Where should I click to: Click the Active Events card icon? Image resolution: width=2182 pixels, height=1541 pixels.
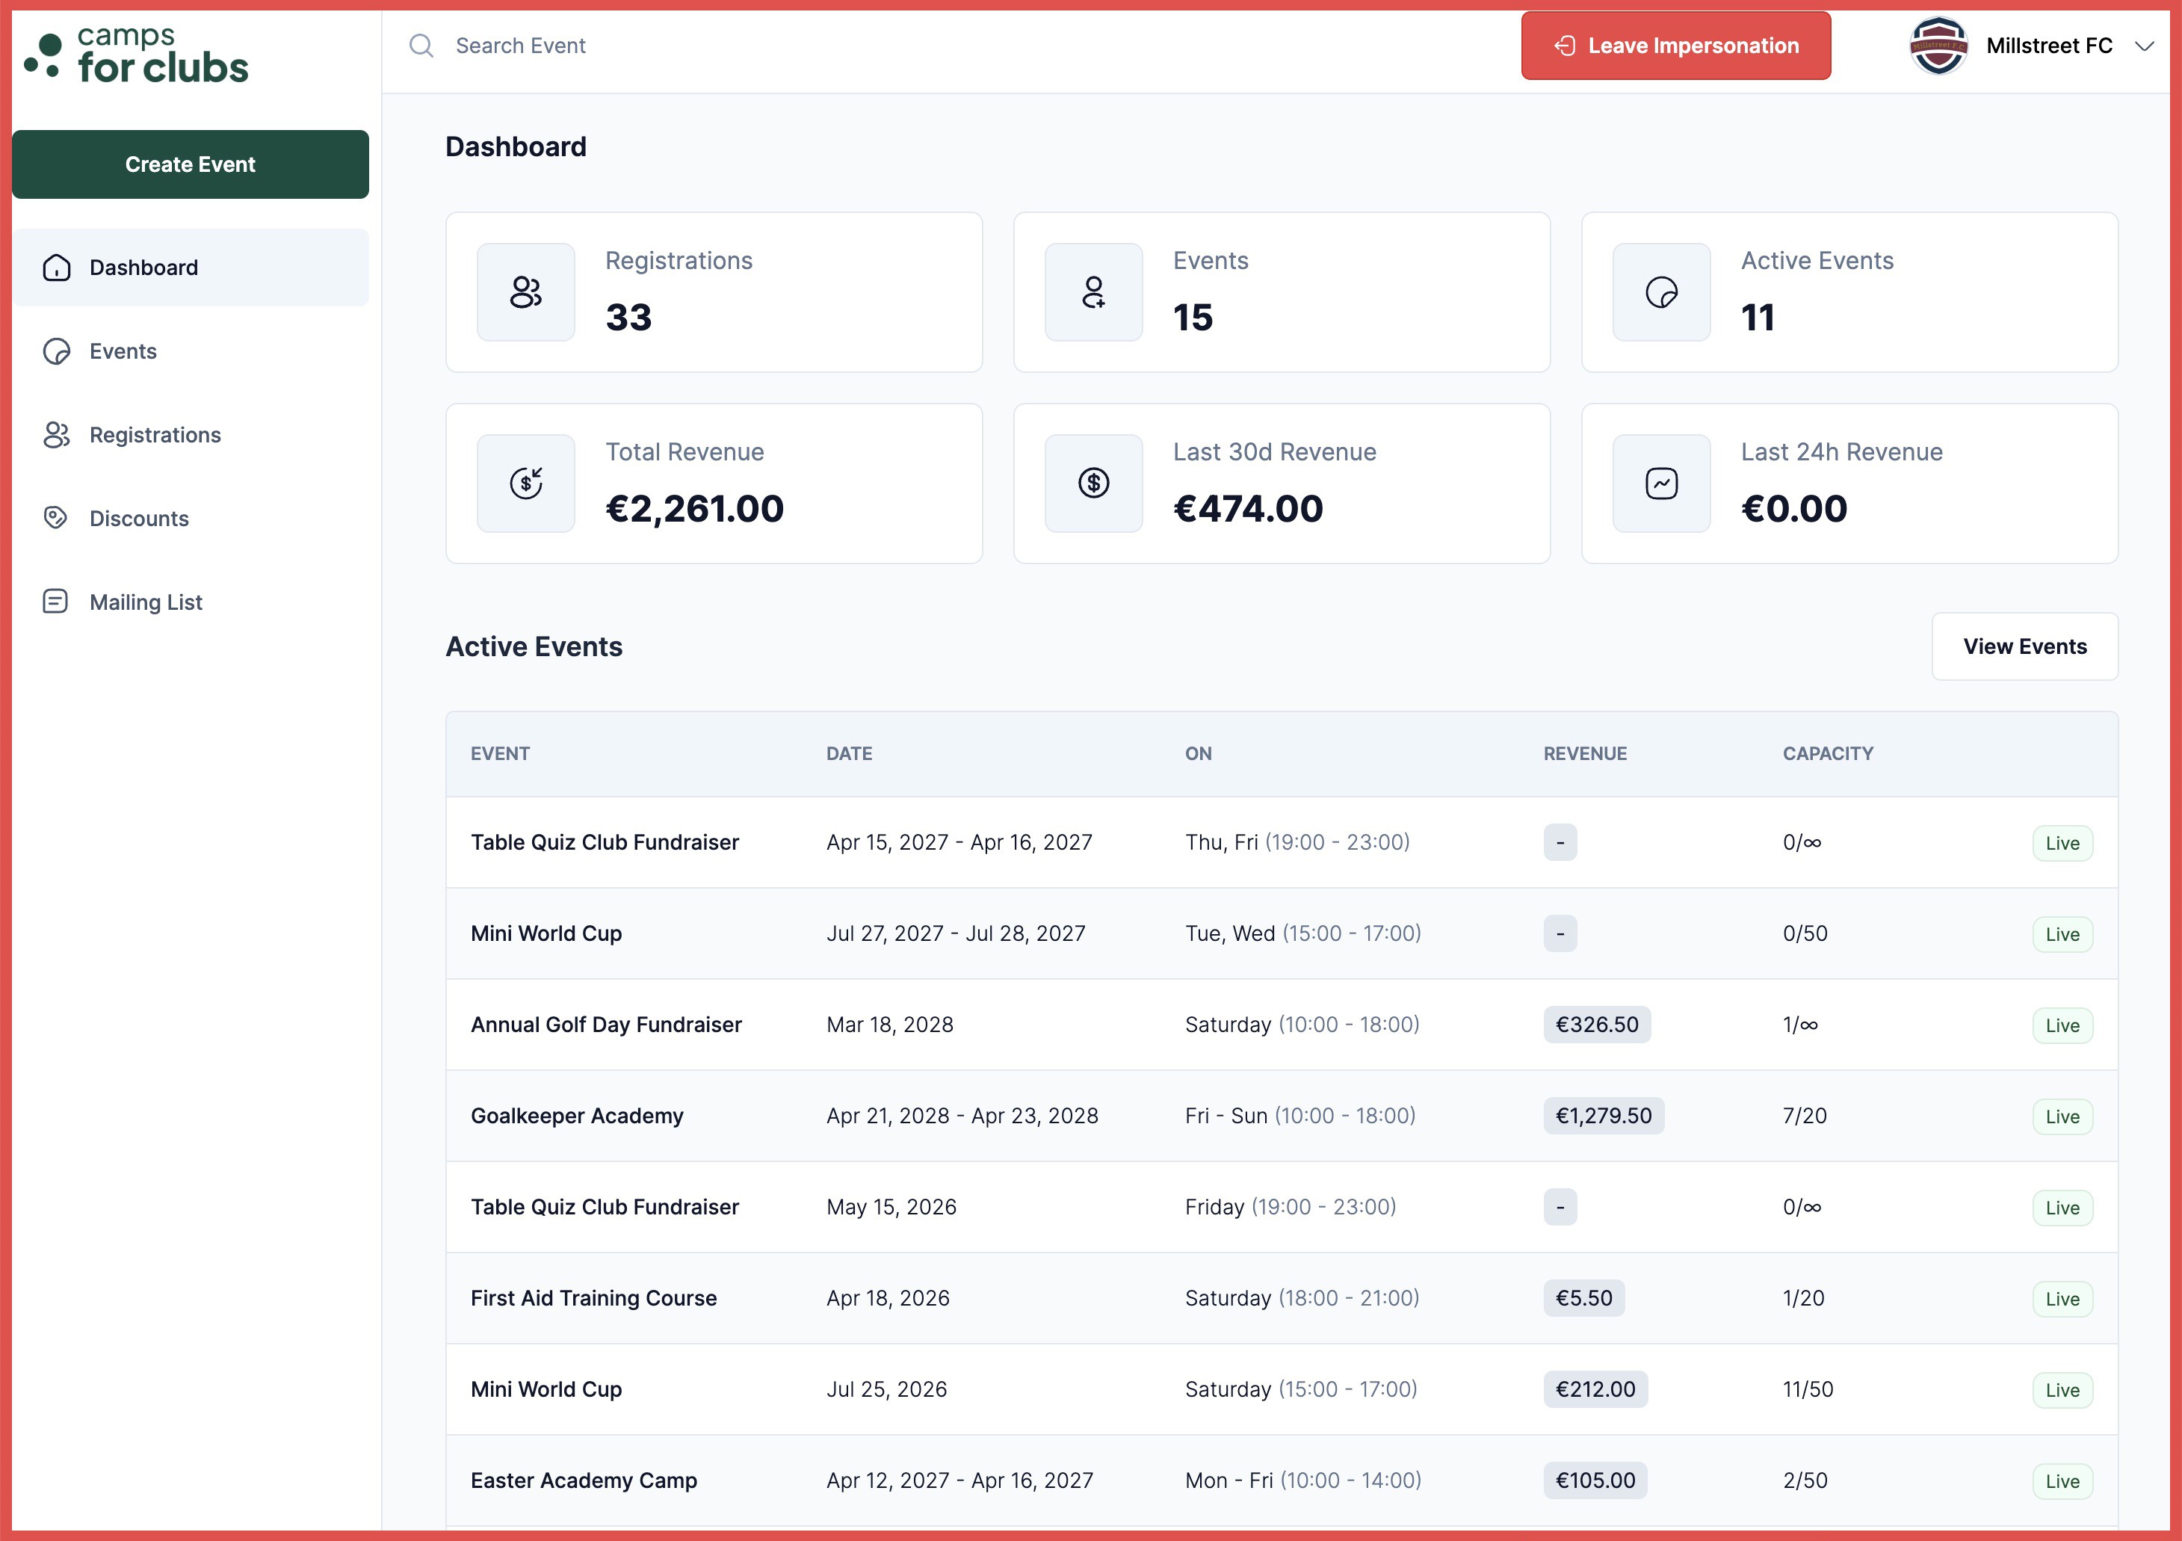pyautogui.click(x=1660, y=292)
